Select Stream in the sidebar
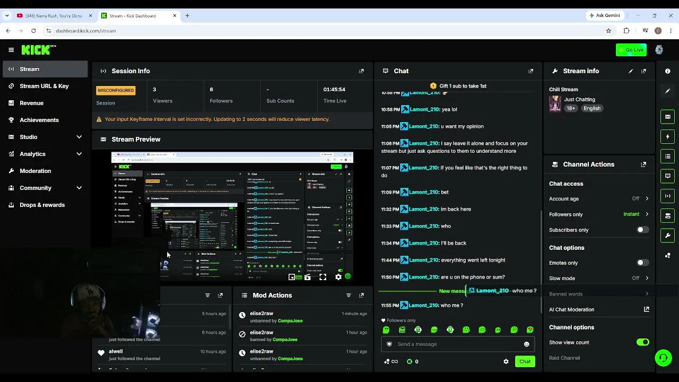 (x=45, y=69)
